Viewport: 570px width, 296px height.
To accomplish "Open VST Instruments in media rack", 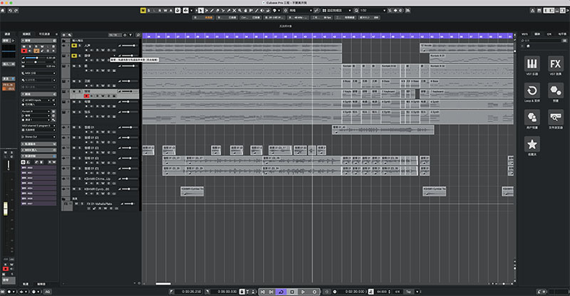I will (532, 63).
